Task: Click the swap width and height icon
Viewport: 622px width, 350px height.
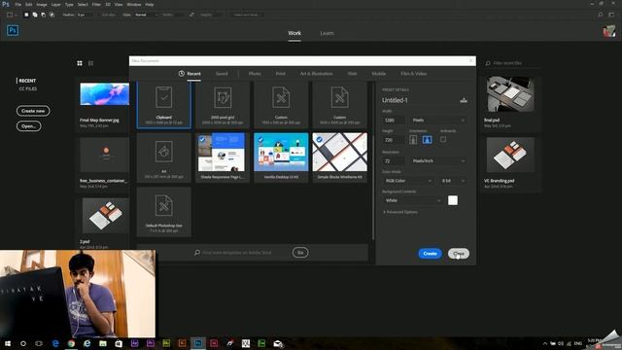Action: click(191, 15)
